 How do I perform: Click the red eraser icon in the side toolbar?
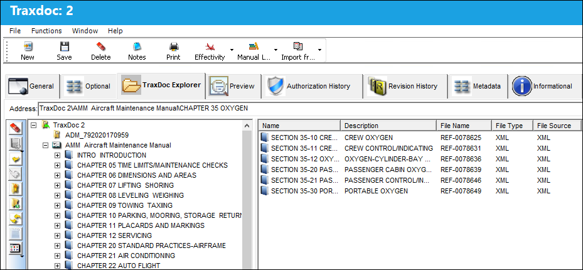click(16, 128)
